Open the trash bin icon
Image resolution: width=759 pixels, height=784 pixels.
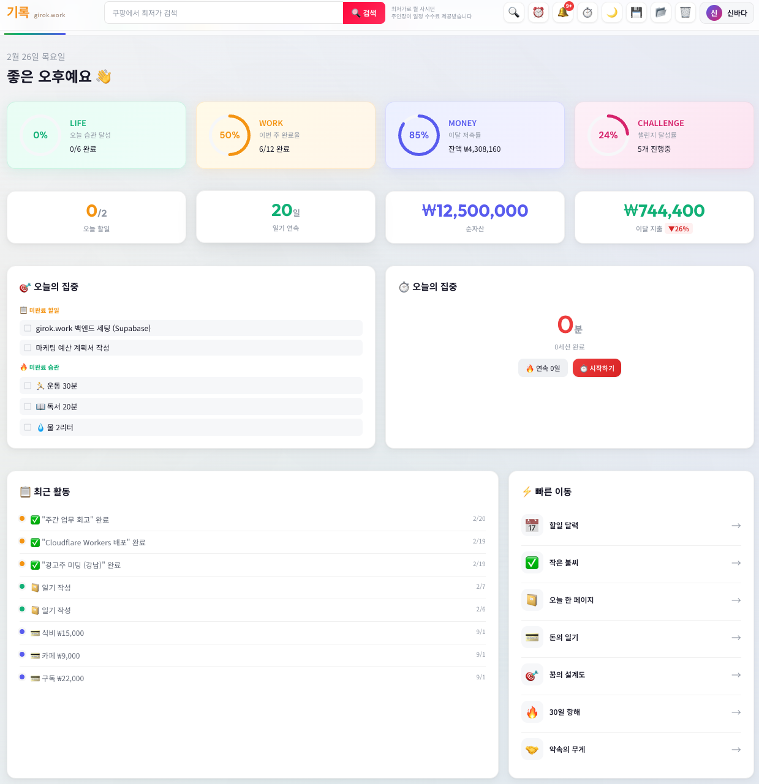click(x=685, y=12)
